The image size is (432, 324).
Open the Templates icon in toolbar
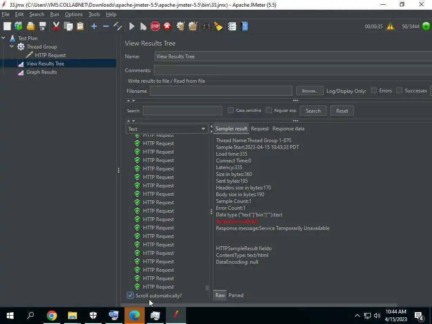[19, 27]
